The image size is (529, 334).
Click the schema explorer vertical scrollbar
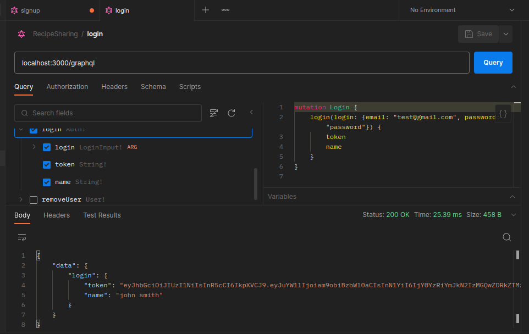[255, 184]
